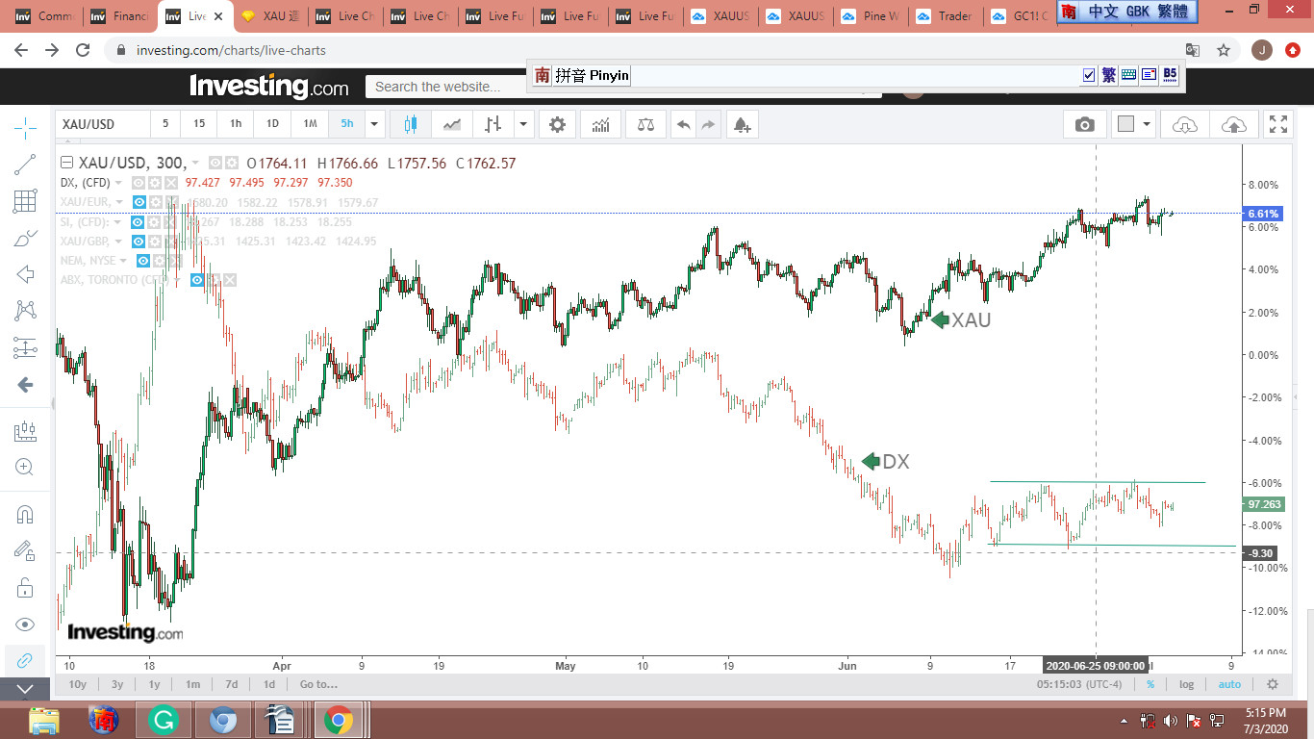Select the 1h timeframe tab
Viewport: 1314px width, 739px height.
point(236,124)
